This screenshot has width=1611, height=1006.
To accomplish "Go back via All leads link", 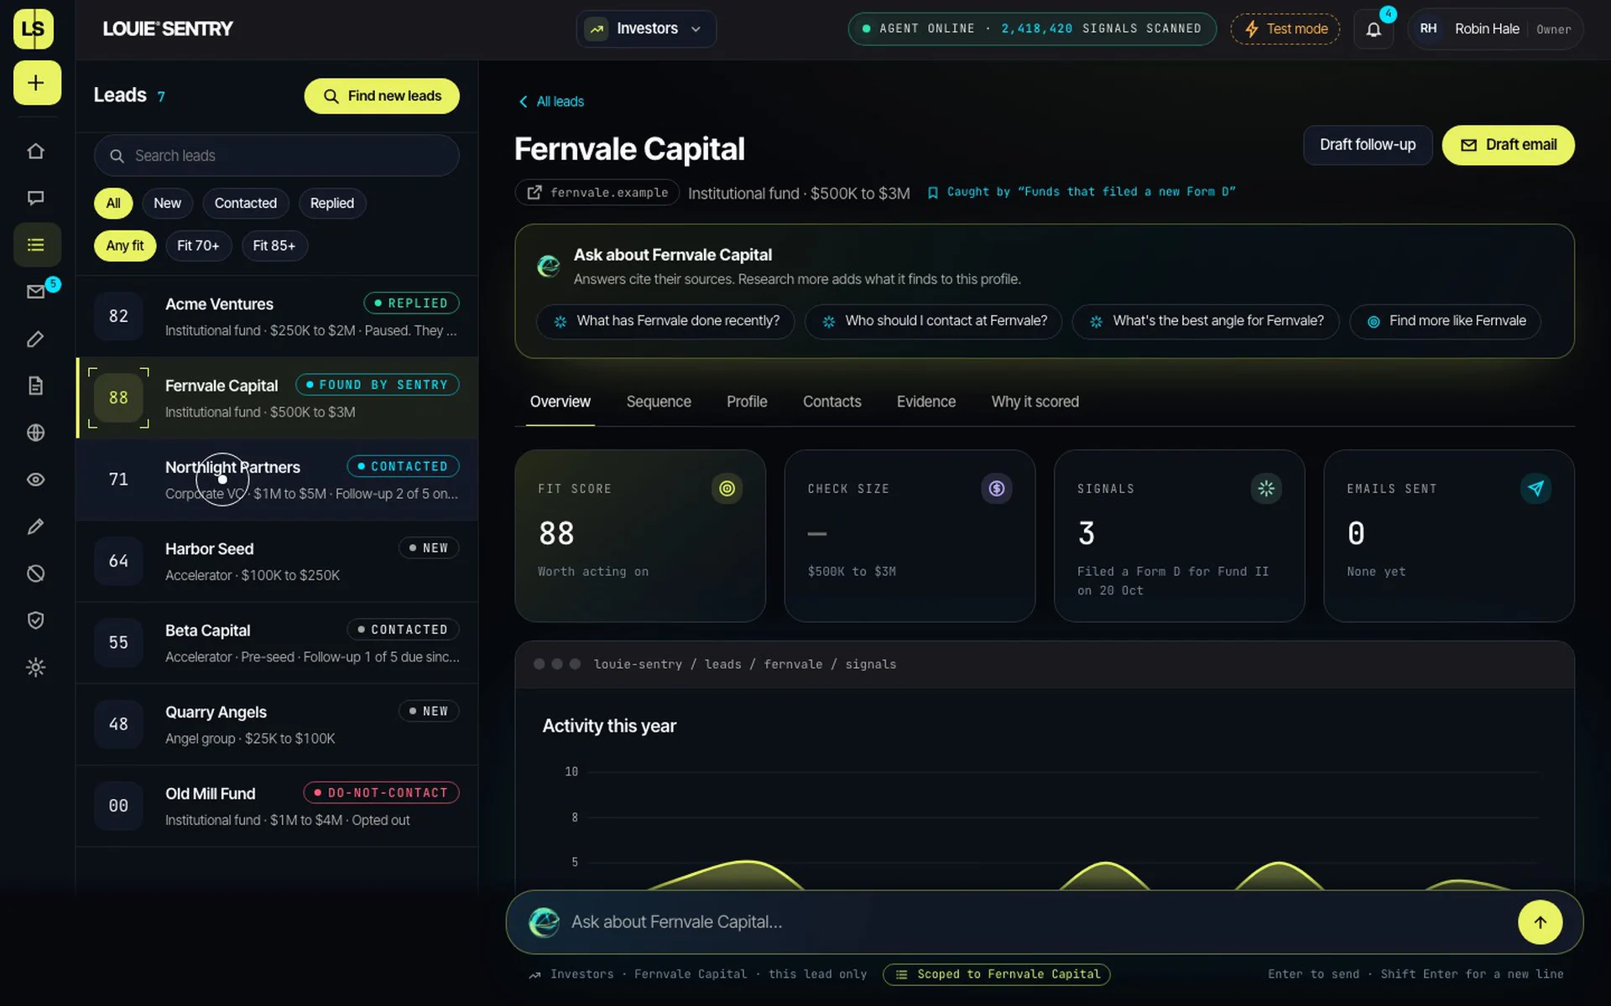I will (x=551, y=101).
